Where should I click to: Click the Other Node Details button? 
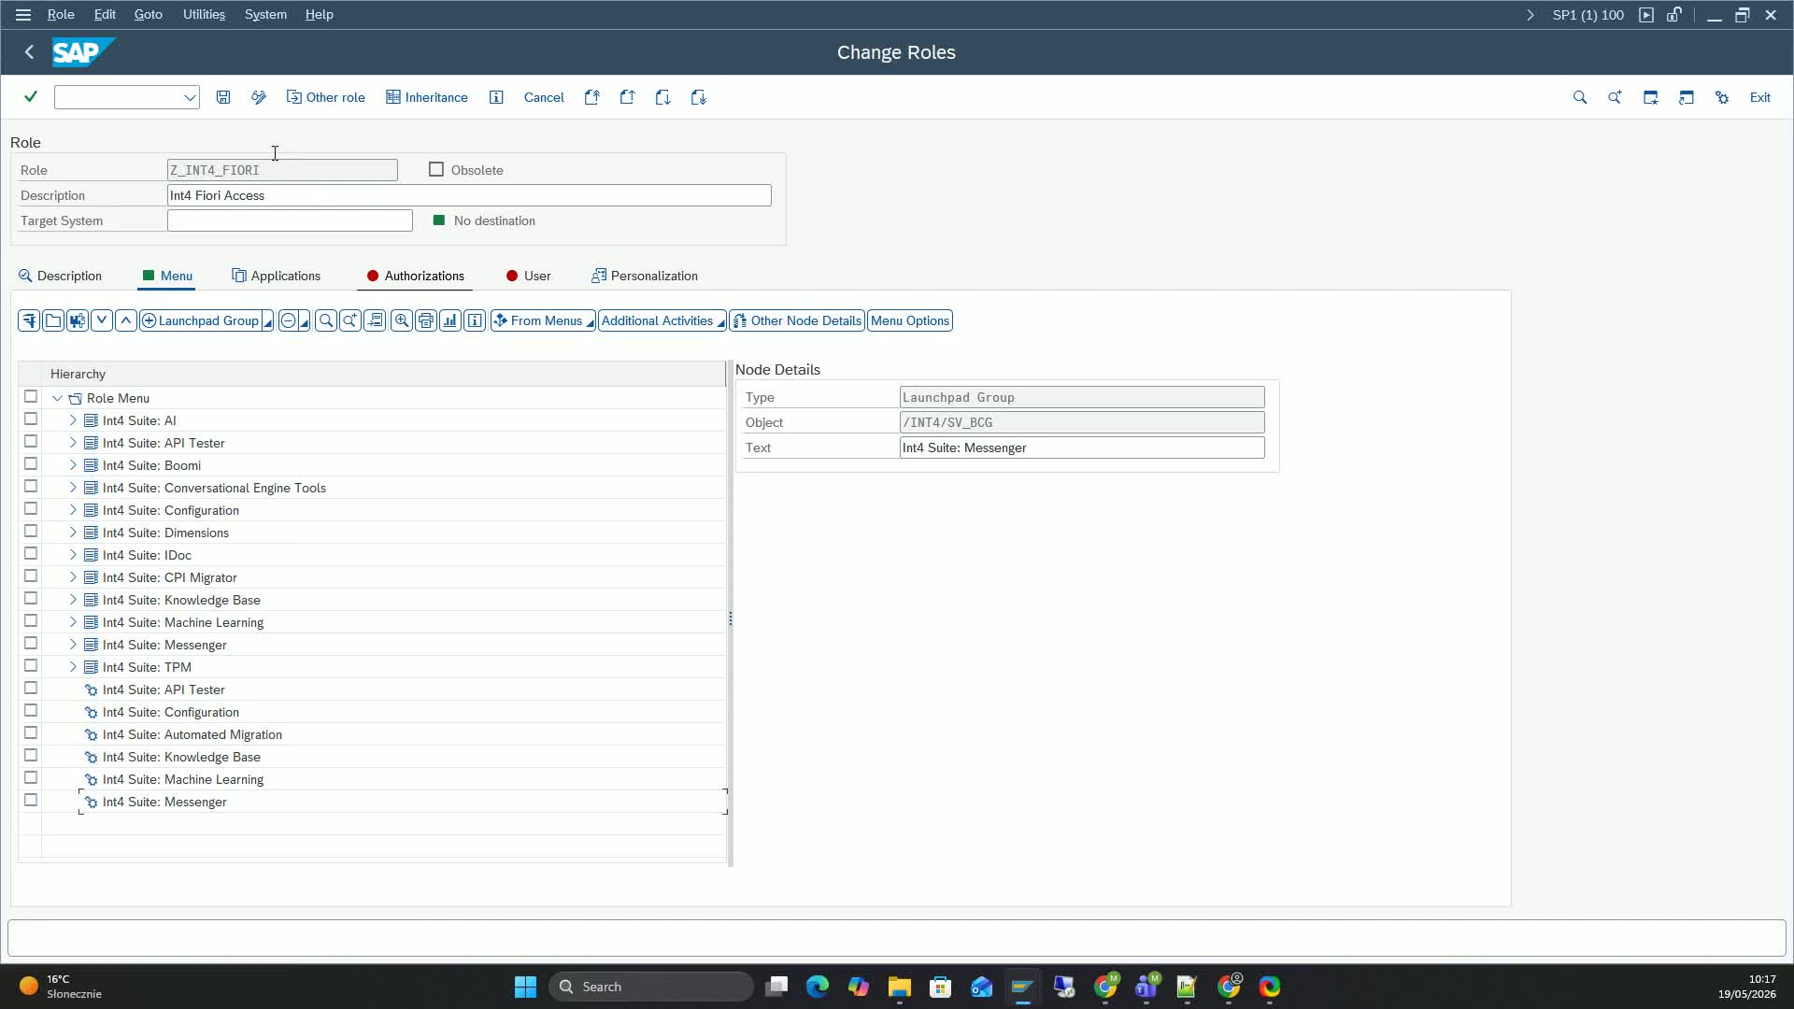click(x=797, y=320)
